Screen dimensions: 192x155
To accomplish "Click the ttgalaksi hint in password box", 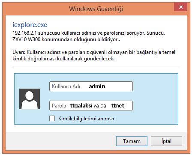I will pos(81,106).
